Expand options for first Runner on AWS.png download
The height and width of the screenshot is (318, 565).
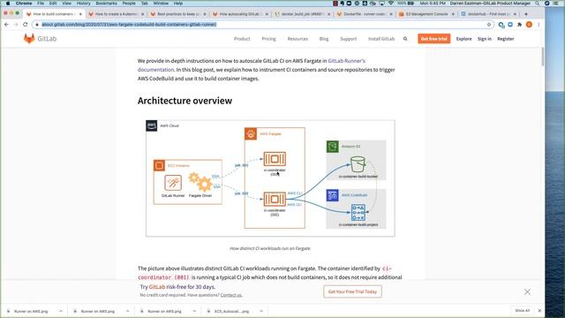coord(61,311)
